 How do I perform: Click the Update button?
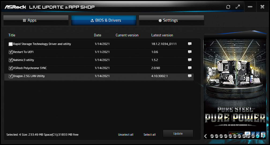[x=178, y=133]
